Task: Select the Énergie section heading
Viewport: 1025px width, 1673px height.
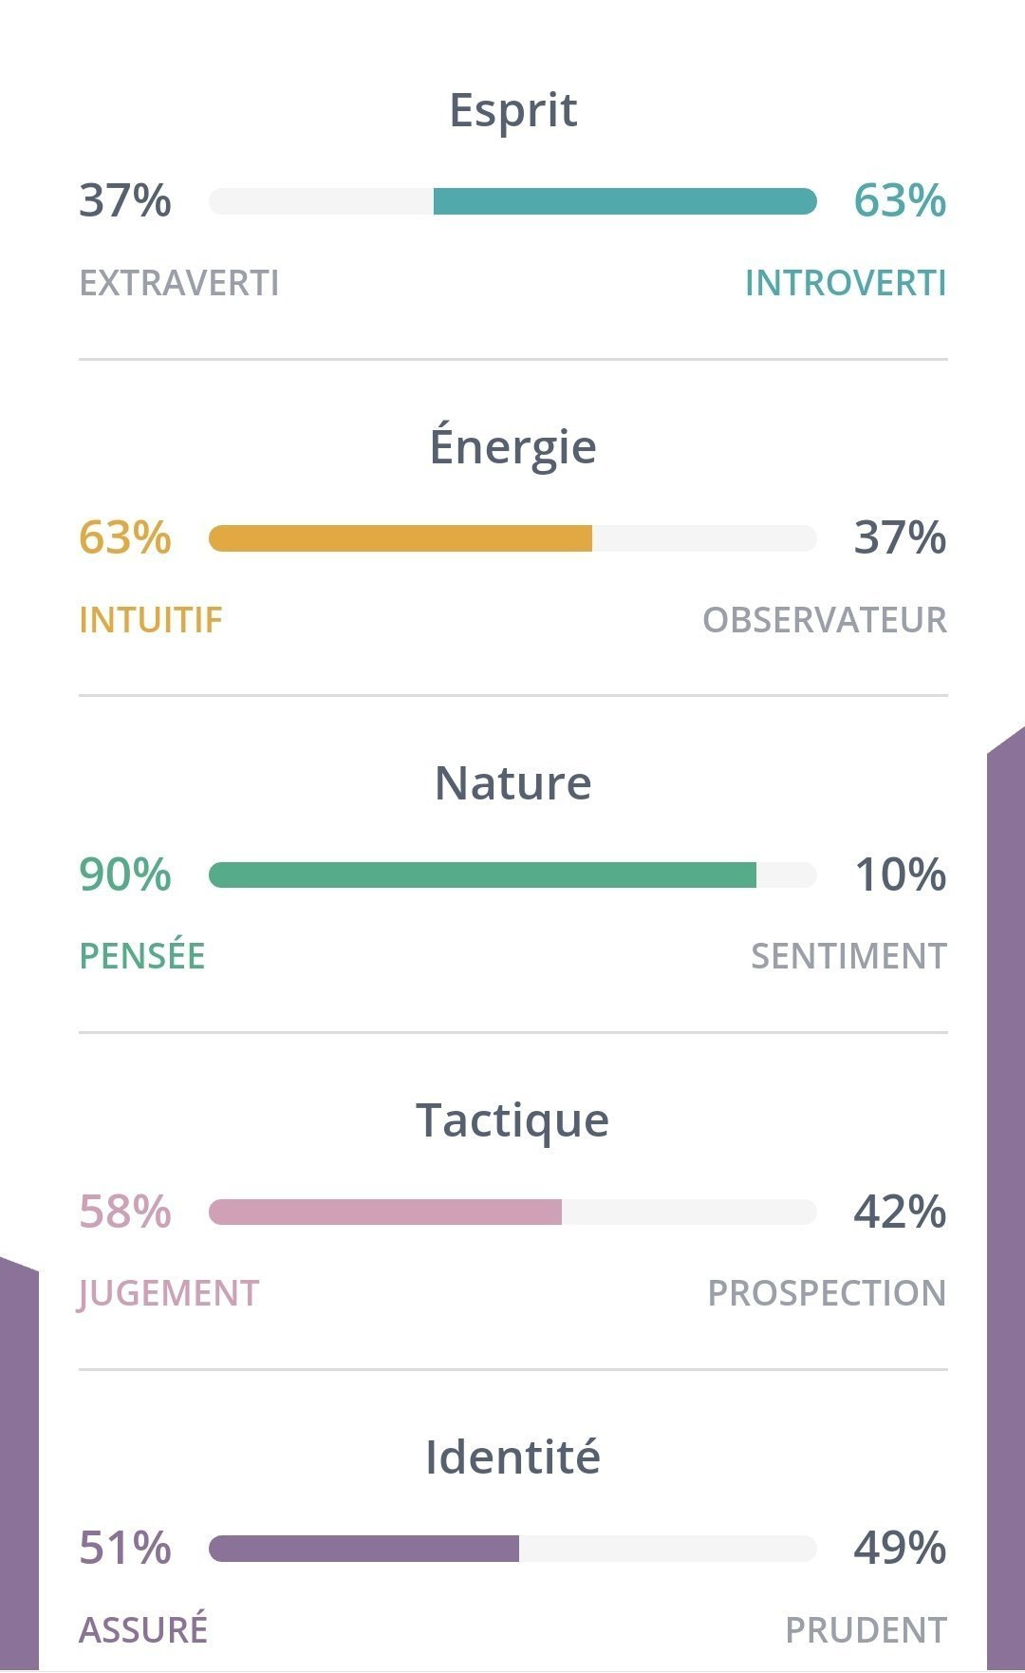Action: tap(512, 446)
